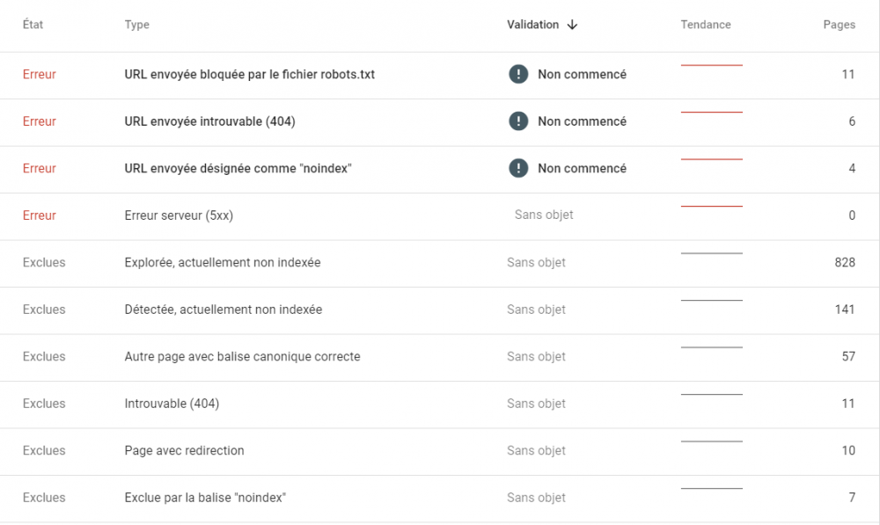Click the Tendance column header
The height and width of the screenshot is (525, 880).
coord(705,25)
